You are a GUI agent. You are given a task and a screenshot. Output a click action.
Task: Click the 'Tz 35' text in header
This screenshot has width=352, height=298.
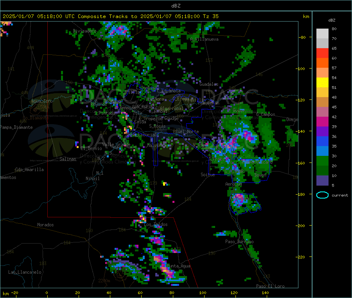[x=210, y=16]
